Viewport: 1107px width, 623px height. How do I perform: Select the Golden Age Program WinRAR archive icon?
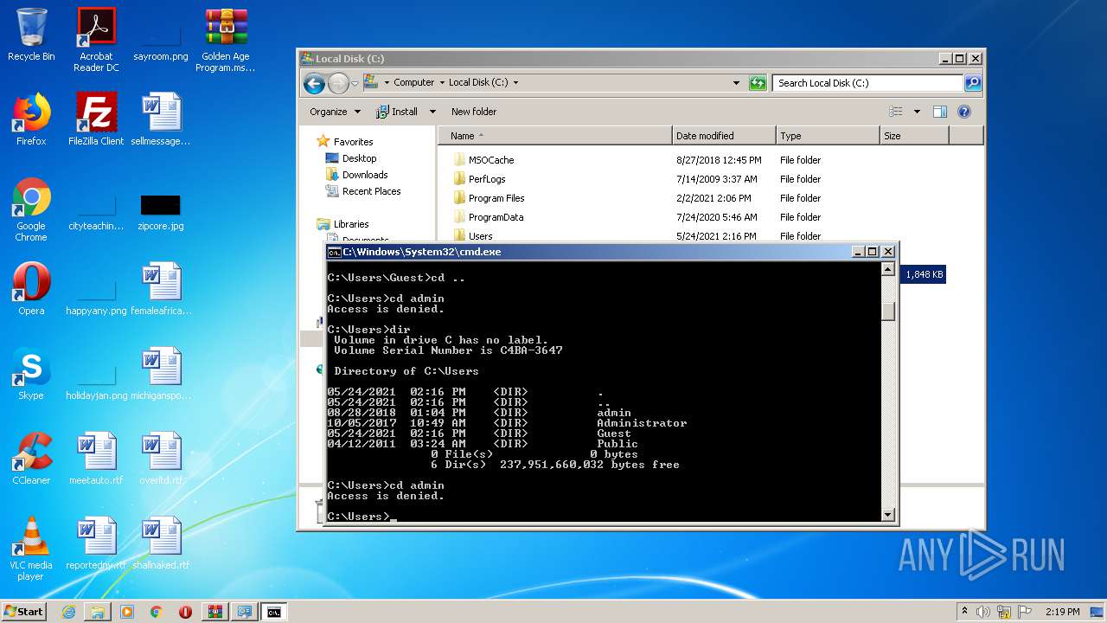[226, 40]
